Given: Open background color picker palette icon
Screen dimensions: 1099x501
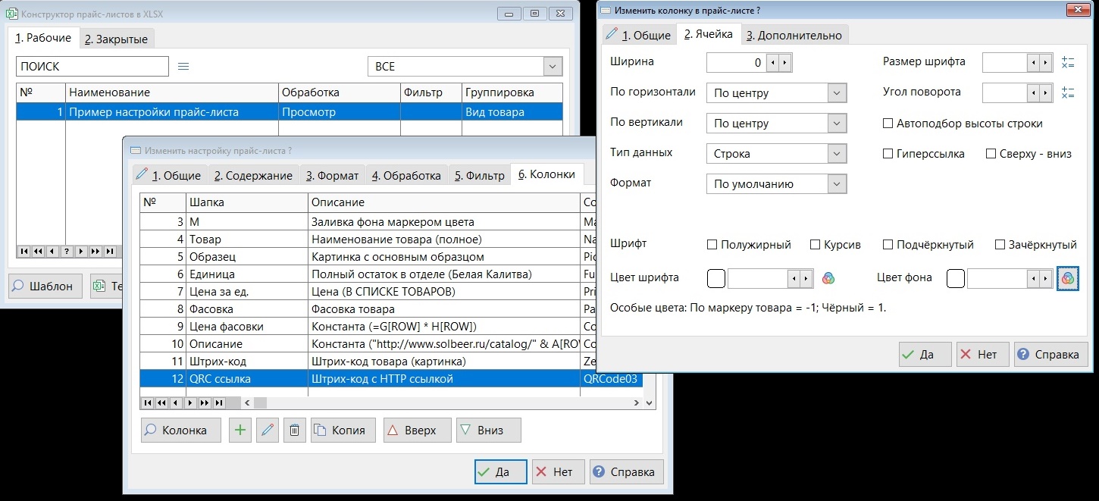Looking at the screenshot, I should click(1067, 279).
